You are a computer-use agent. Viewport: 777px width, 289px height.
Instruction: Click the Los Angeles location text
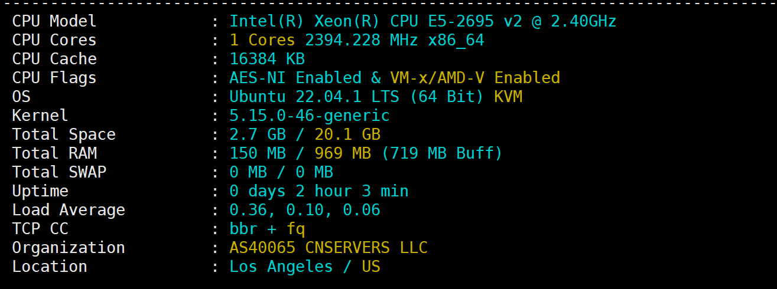[x=281, y=267]
